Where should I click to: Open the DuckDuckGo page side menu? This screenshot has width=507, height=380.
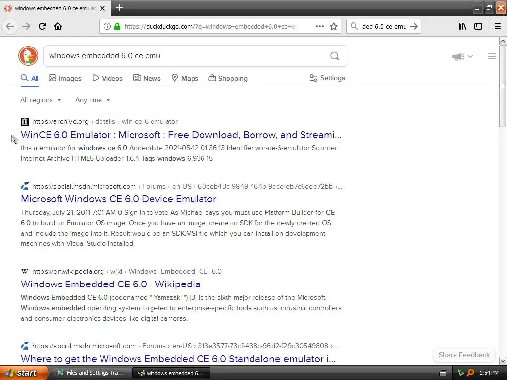point(492,56)
